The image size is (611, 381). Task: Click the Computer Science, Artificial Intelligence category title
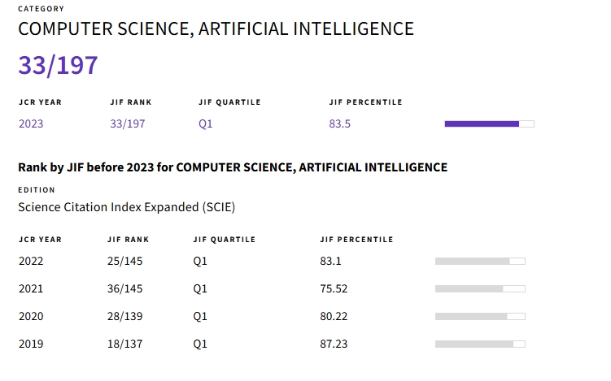coord(216,29)
